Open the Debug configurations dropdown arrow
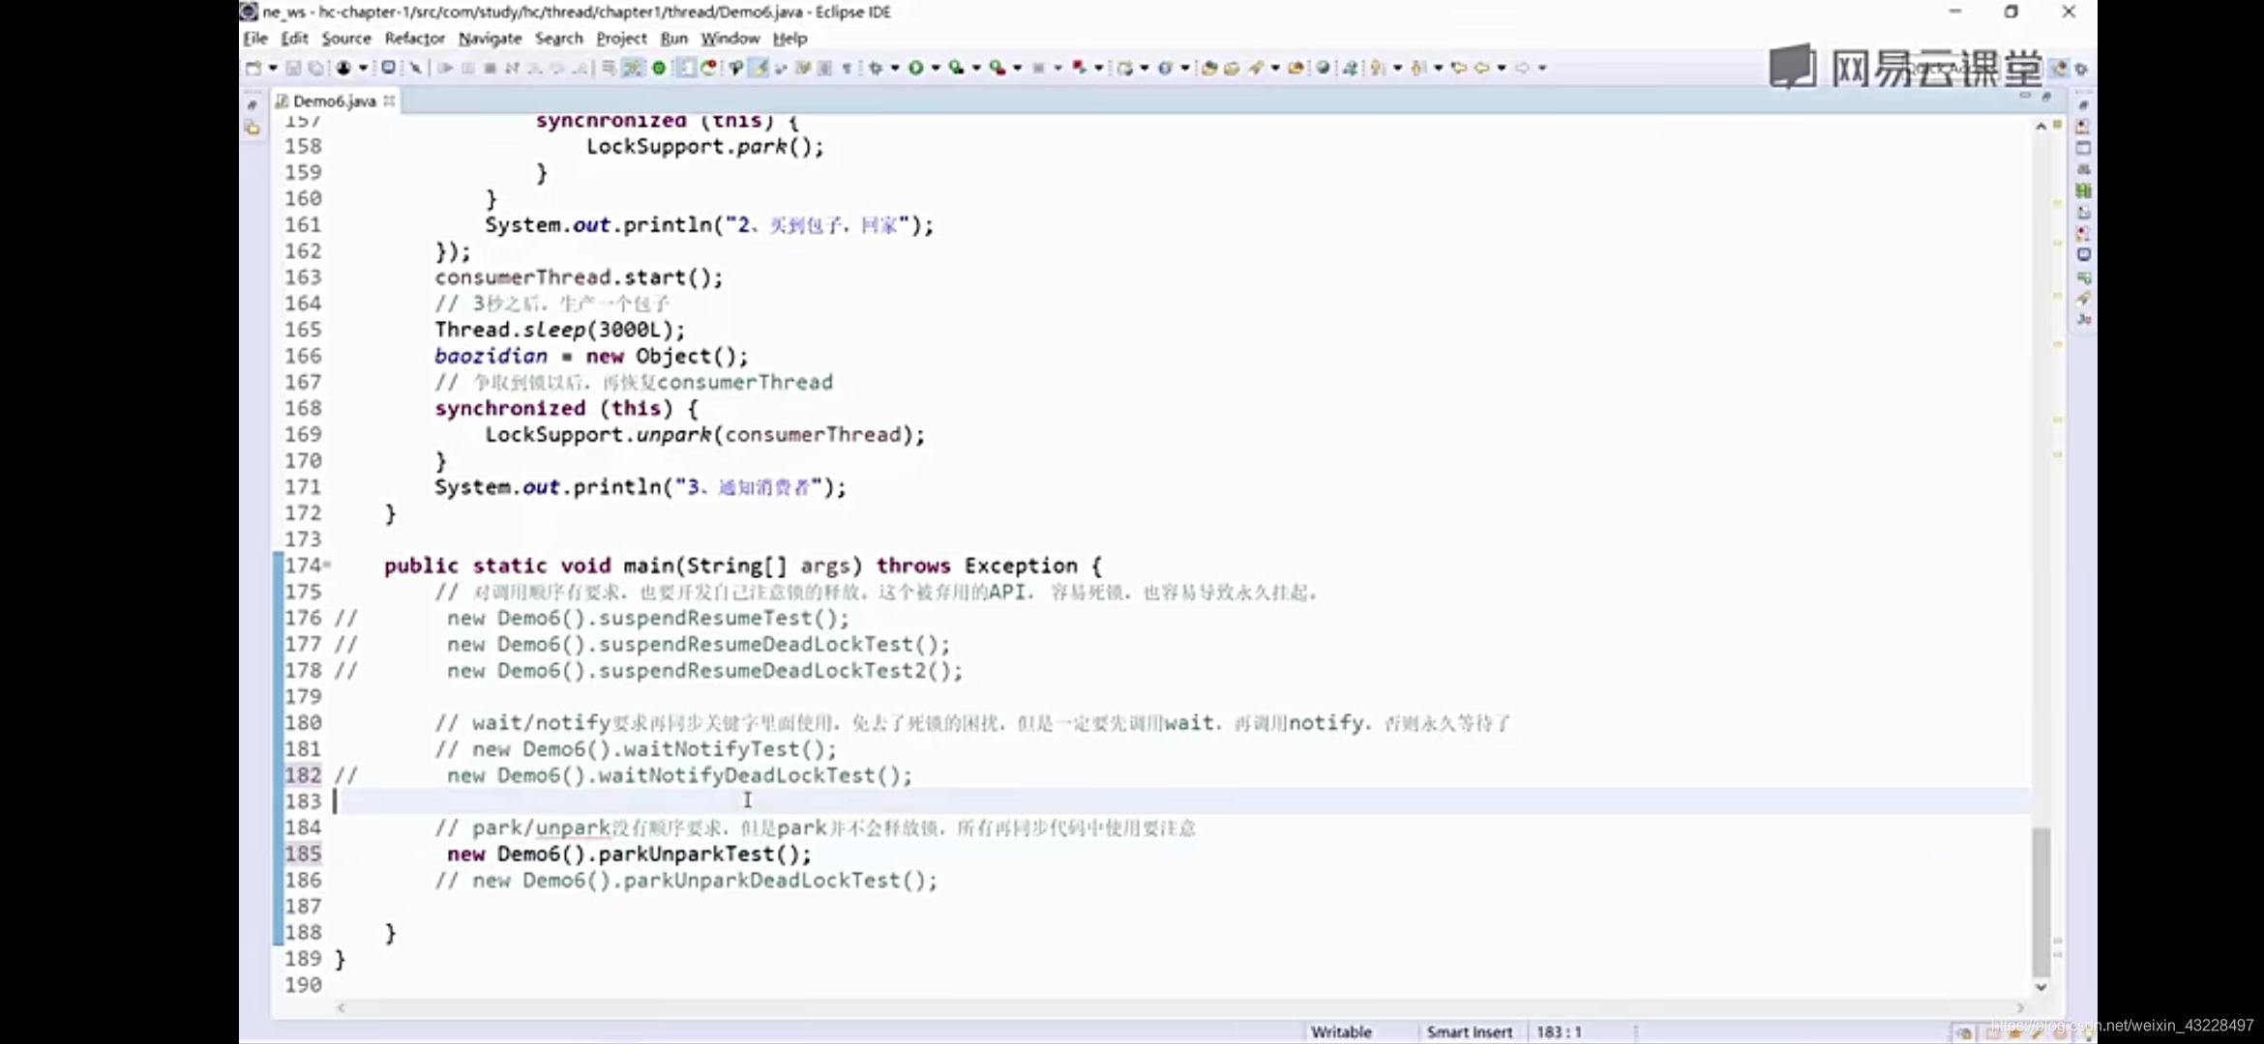2264x1044 pixels. tap(895, 68)
